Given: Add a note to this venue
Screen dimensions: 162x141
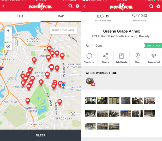Looking at the screenshot, I should [x=121, y=58].
